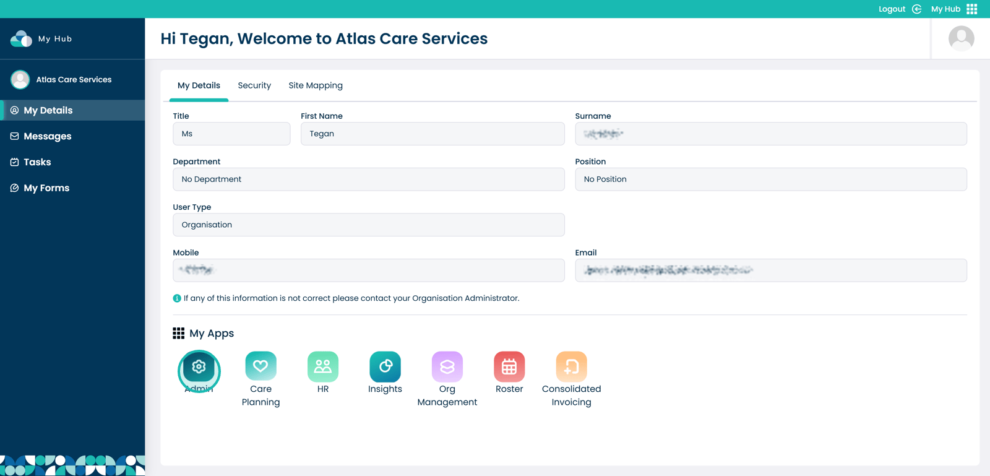Viewport: 990px width, 476px height.
Task: Click the Department field
Action: (x=368, y=180)
